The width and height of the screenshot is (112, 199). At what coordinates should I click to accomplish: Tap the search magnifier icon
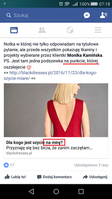coord(9,16)
